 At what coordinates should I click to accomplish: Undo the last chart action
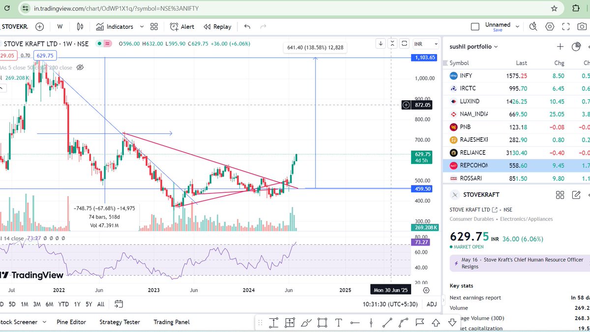point(247,27)
